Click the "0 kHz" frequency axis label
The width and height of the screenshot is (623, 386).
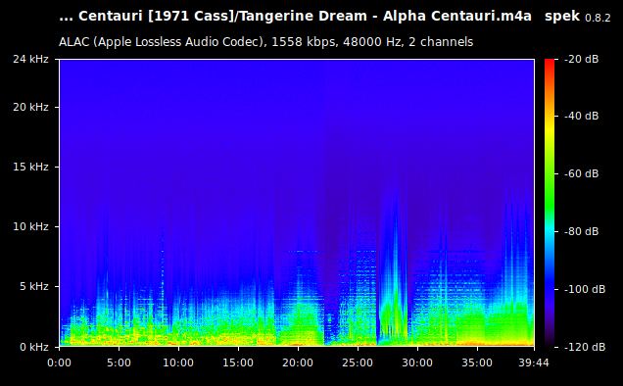(x=34, y=347)
